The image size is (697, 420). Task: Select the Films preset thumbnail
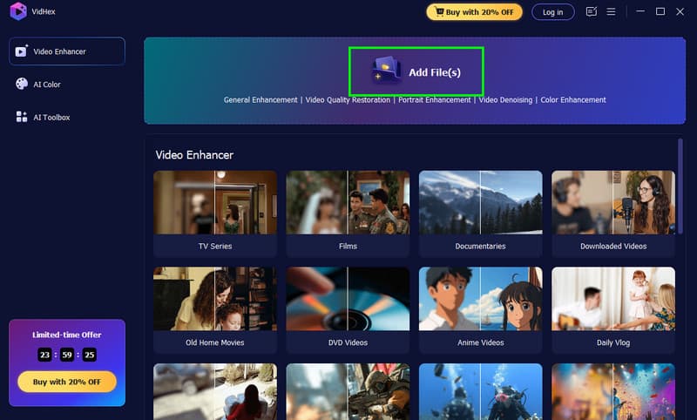[348, 202]
